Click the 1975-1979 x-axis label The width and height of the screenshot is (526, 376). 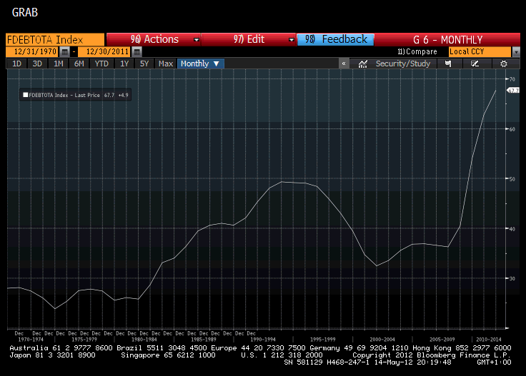point(84,339)
